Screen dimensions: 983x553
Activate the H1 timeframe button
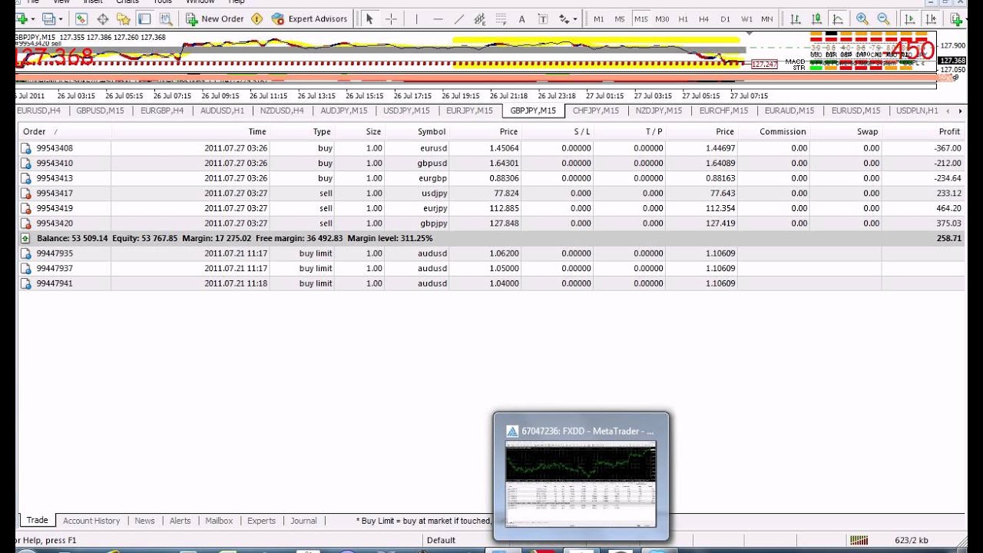click(683, 18)
